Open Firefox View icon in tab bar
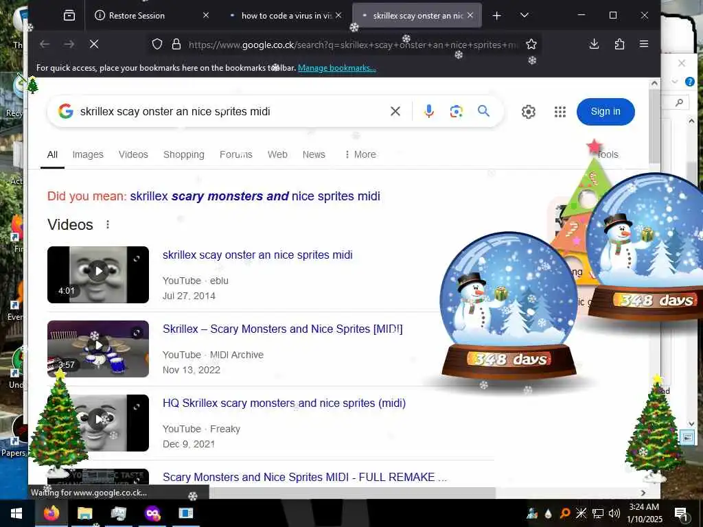This screenshot has width=703, height=527. (x=69, y=16)
